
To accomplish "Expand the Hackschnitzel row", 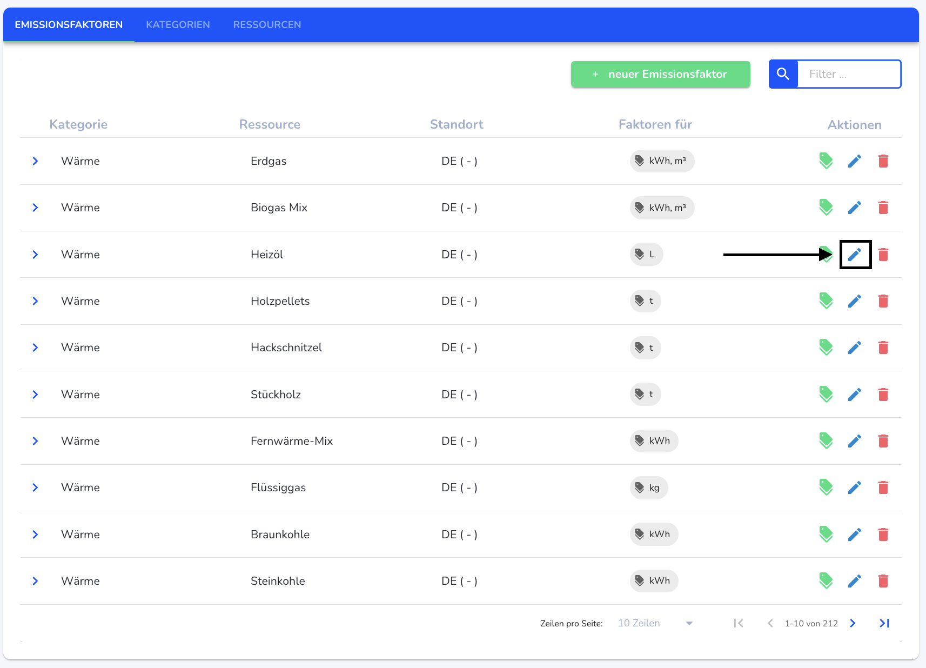I will (35, 348).
